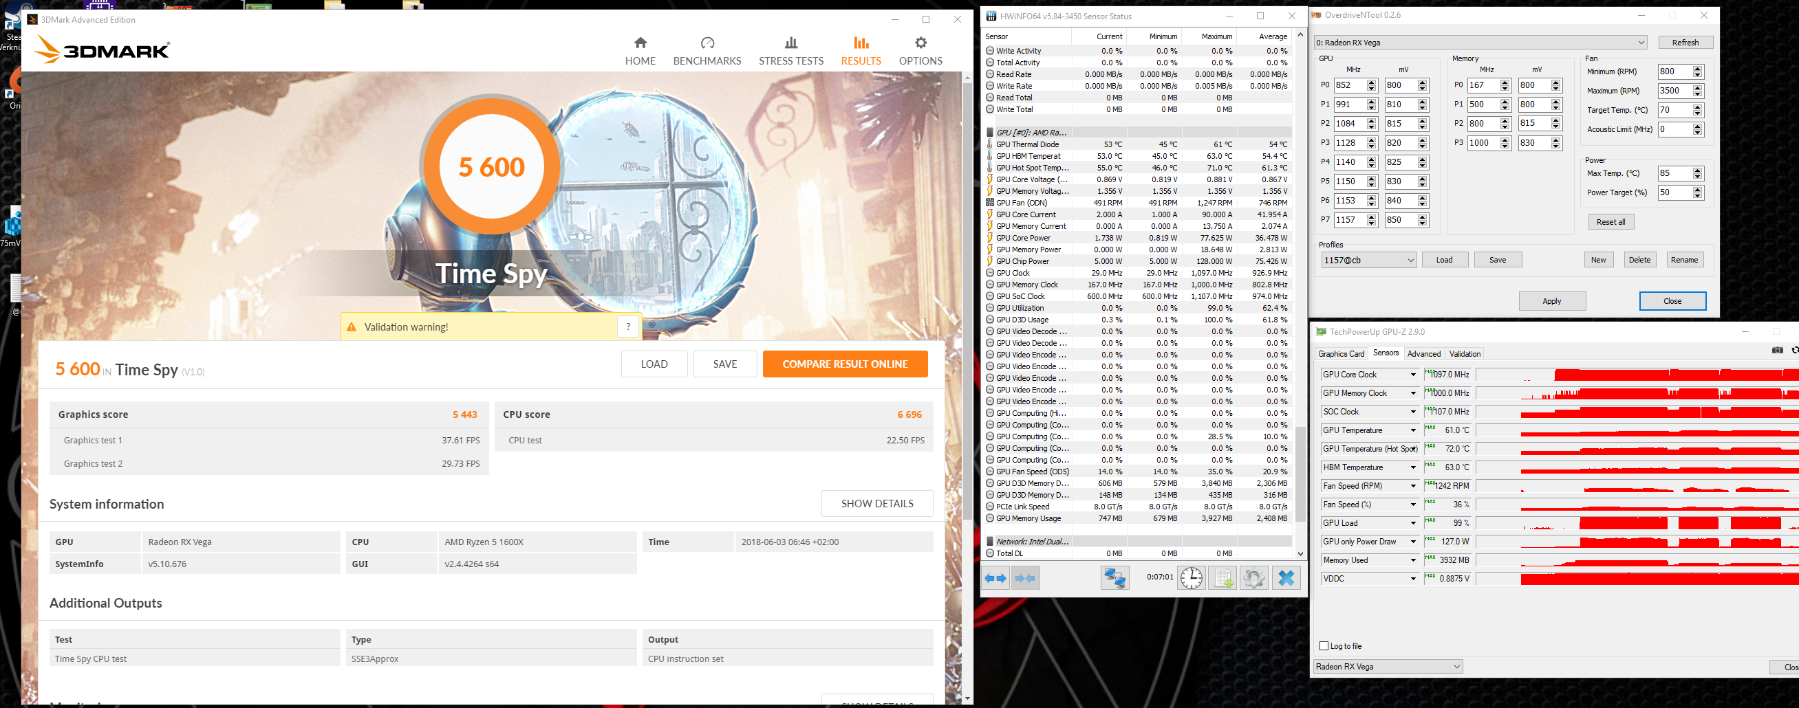Viewport: 1799px width, 708px height.
Task: Open the Profiles 1157@cb dropdown
Action: click(1368, 261)
